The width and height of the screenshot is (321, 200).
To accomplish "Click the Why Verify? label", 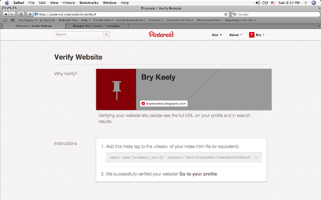I will (x=66, y=73).
